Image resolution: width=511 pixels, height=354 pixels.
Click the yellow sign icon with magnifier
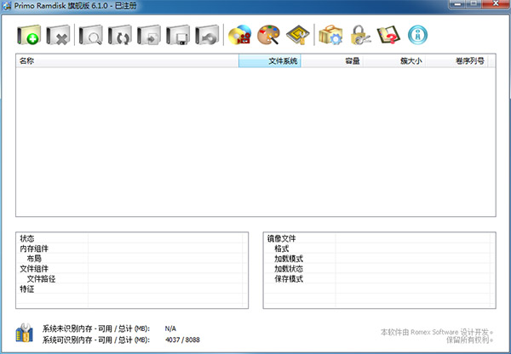tap(297, 36)
